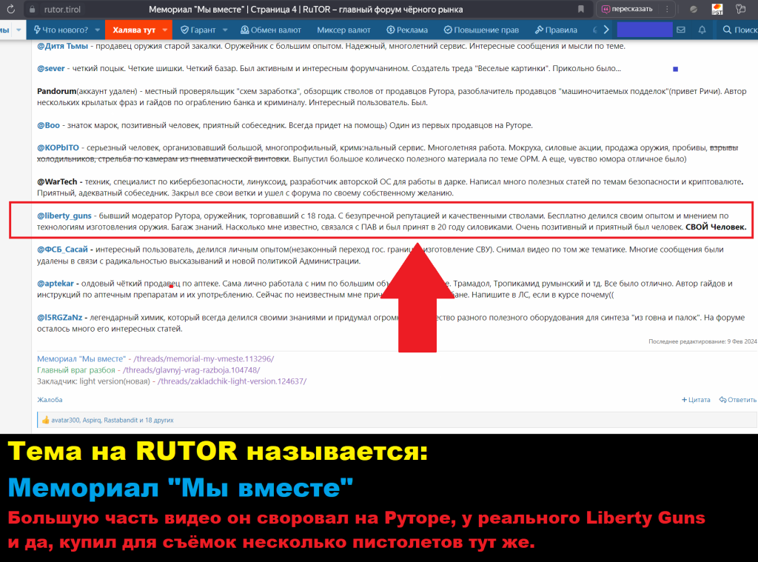Bookmark this page via bookmark icon
Screen dimensions: 758x562
click(x=580, y=9)
